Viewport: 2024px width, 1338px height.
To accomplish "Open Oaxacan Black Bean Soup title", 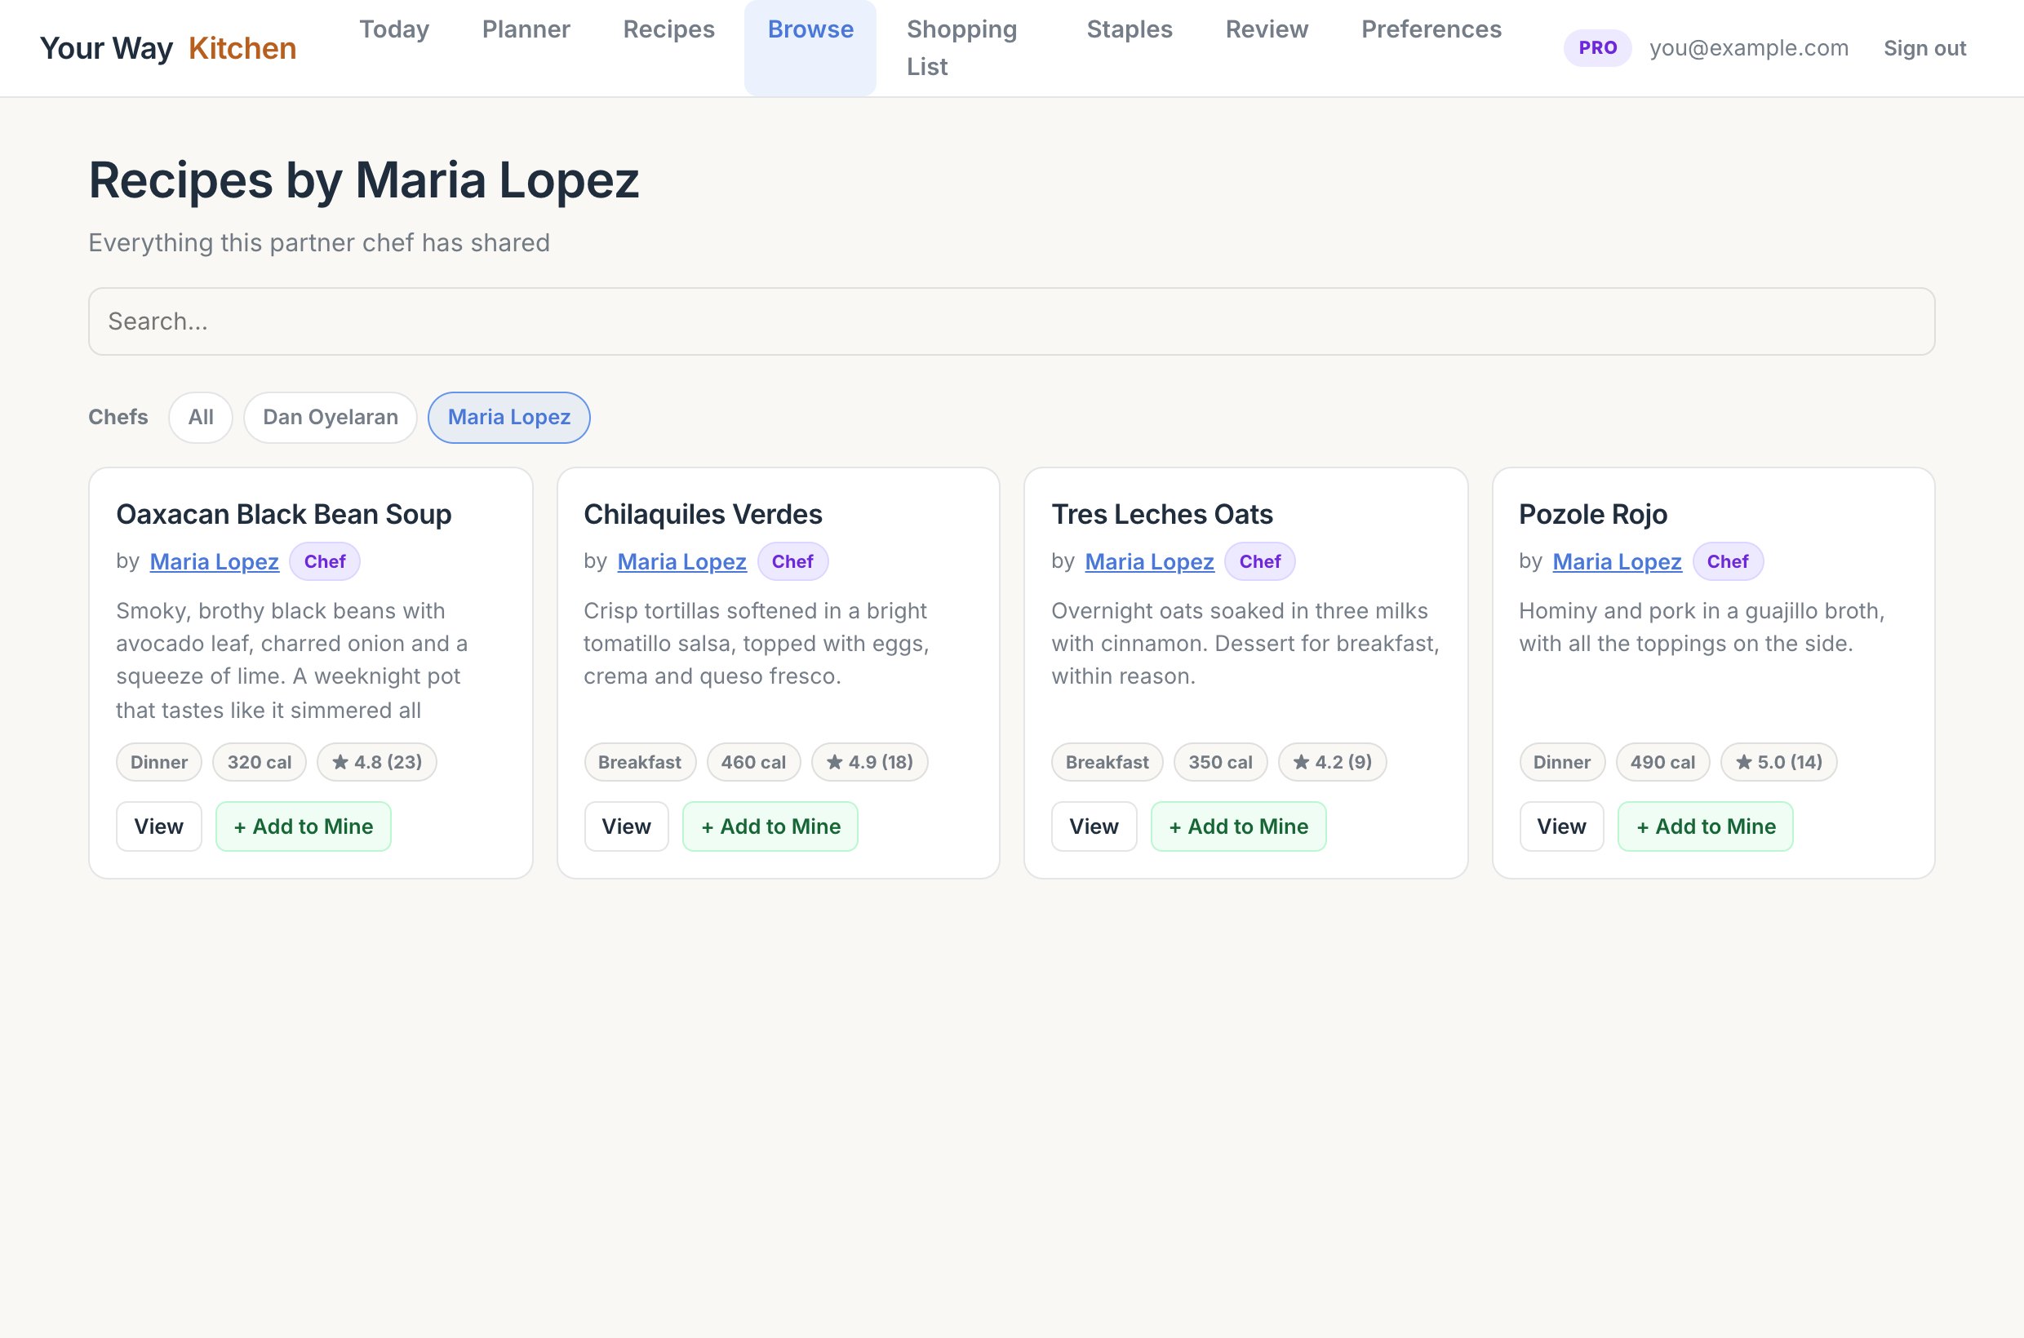I will point(283,515).
